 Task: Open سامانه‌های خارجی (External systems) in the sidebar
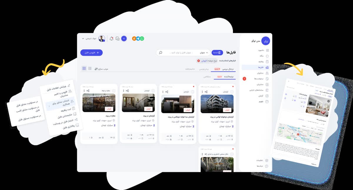coord(259,90)
